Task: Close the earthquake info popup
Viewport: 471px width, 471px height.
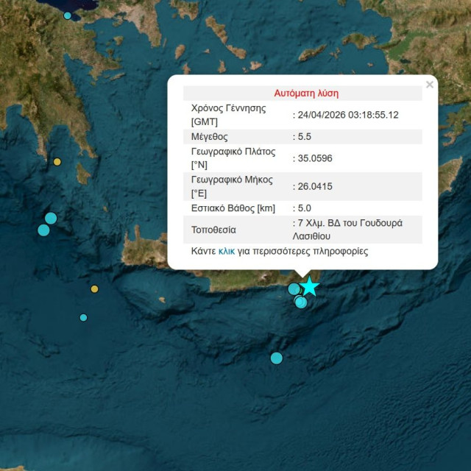Action: click(430, 85)
